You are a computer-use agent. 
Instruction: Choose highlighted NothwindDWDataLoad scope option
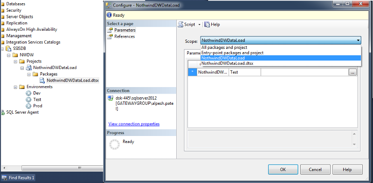(x=281, y=58)
